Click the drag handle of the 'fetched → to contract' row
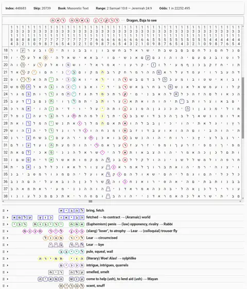Viewport: 247px width, 289px height. (4, 218)
